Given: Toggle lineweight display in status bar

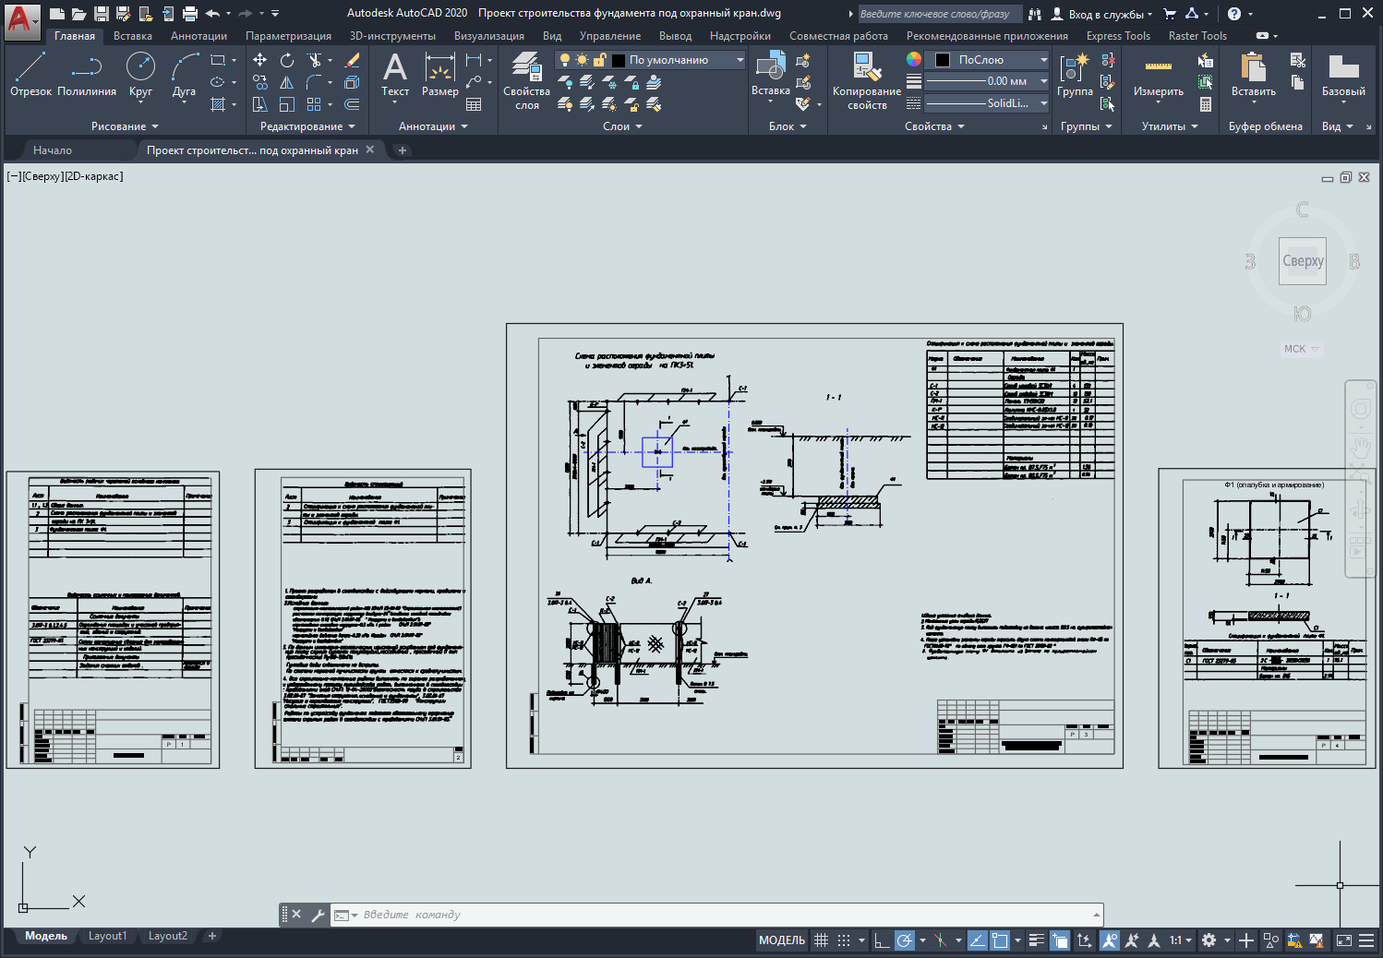Looking at the screenshot, I should coord(1037,940).
